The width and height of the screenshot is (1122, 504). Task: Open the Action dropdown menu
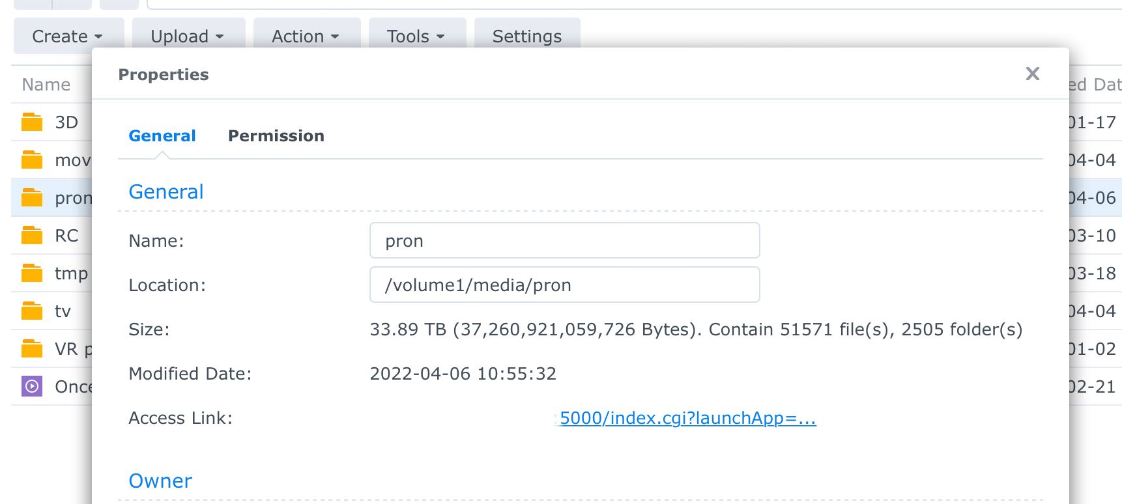pos(306,36)
